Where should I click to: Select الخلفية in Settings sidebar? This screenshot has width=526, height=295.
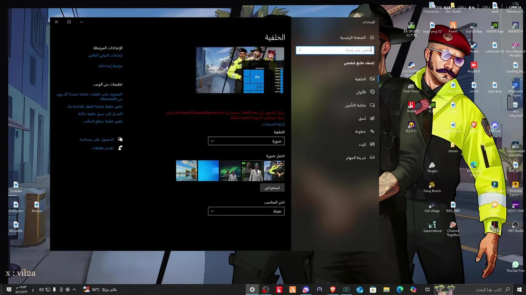(x=335, y=79)
